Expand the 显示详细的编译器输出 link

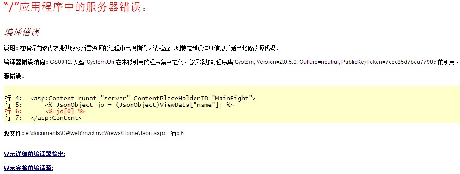click(x=34, y=154)
